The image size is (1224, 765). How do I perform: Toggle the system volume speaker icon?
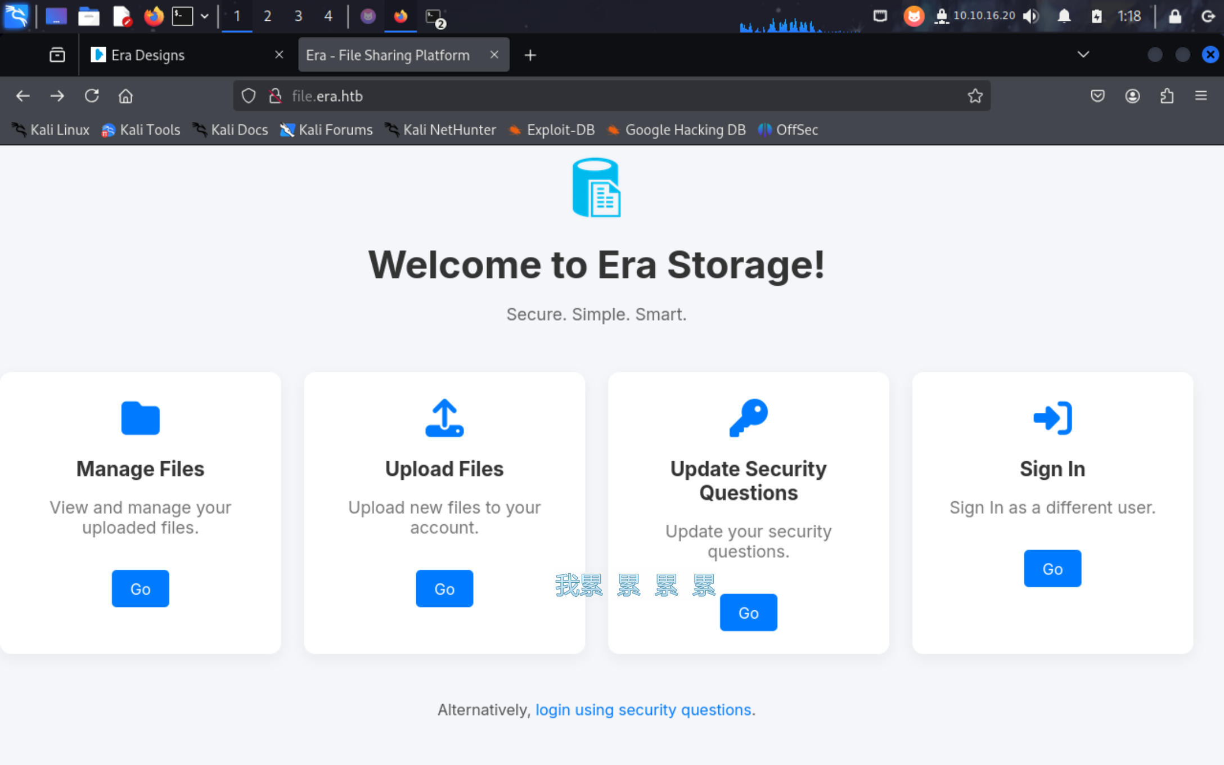(1030, 16)
